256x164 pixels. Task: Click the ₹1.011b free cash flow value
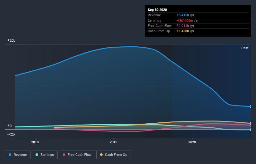[183, 26]
